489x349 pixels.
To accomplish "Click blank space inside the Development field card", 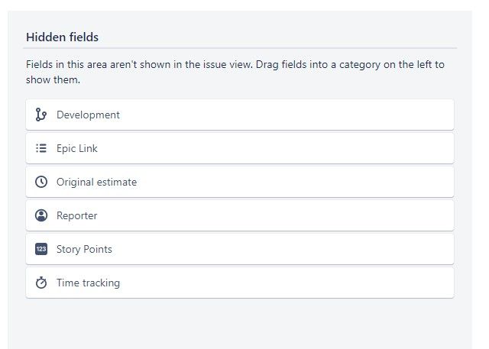I will tap(280, 115).
